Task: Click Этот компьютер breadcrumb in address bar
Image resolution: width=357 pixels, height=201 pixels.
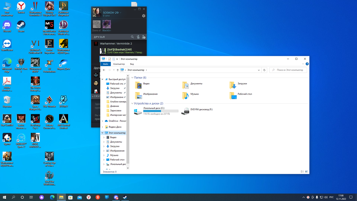Action: click(136, 70)
